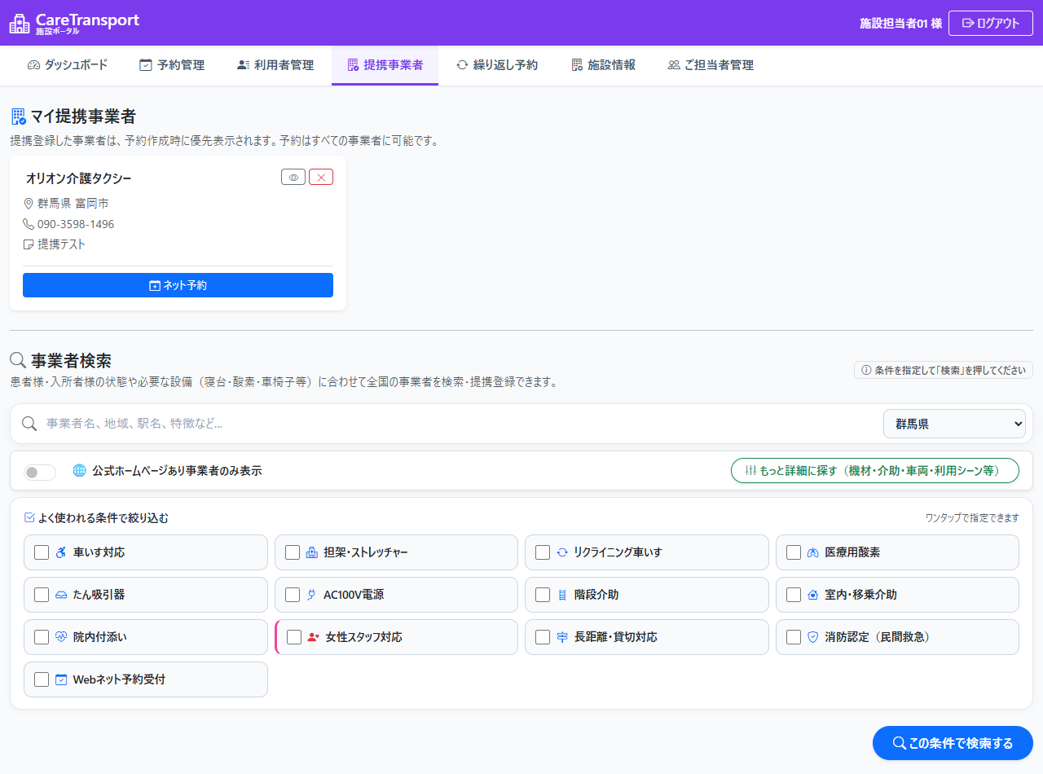Enable the 階段介助 checkbox
The width and height of the screenshot is (1043, 774).
pos(543,595)
